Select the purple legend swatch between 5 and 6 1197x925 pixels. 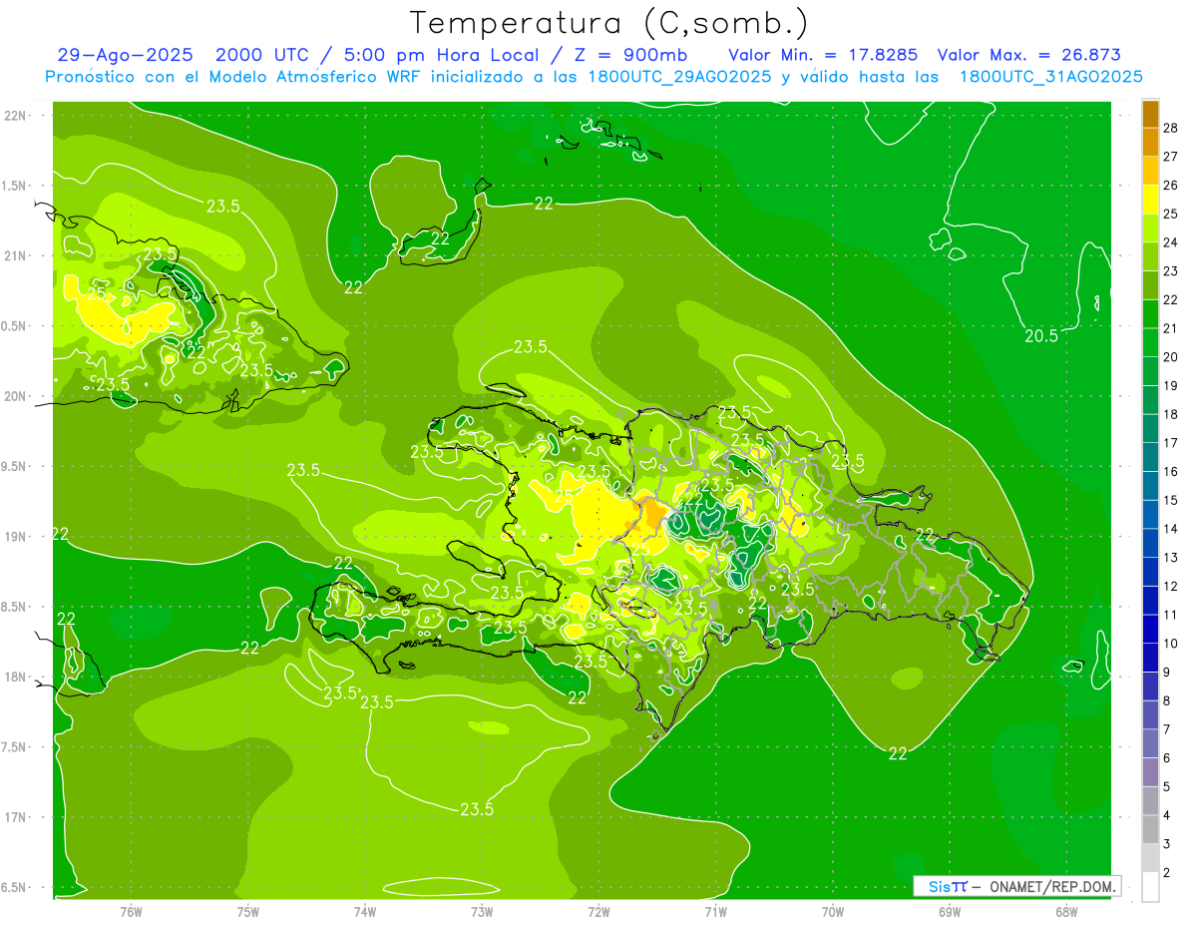pos(1150,772)
